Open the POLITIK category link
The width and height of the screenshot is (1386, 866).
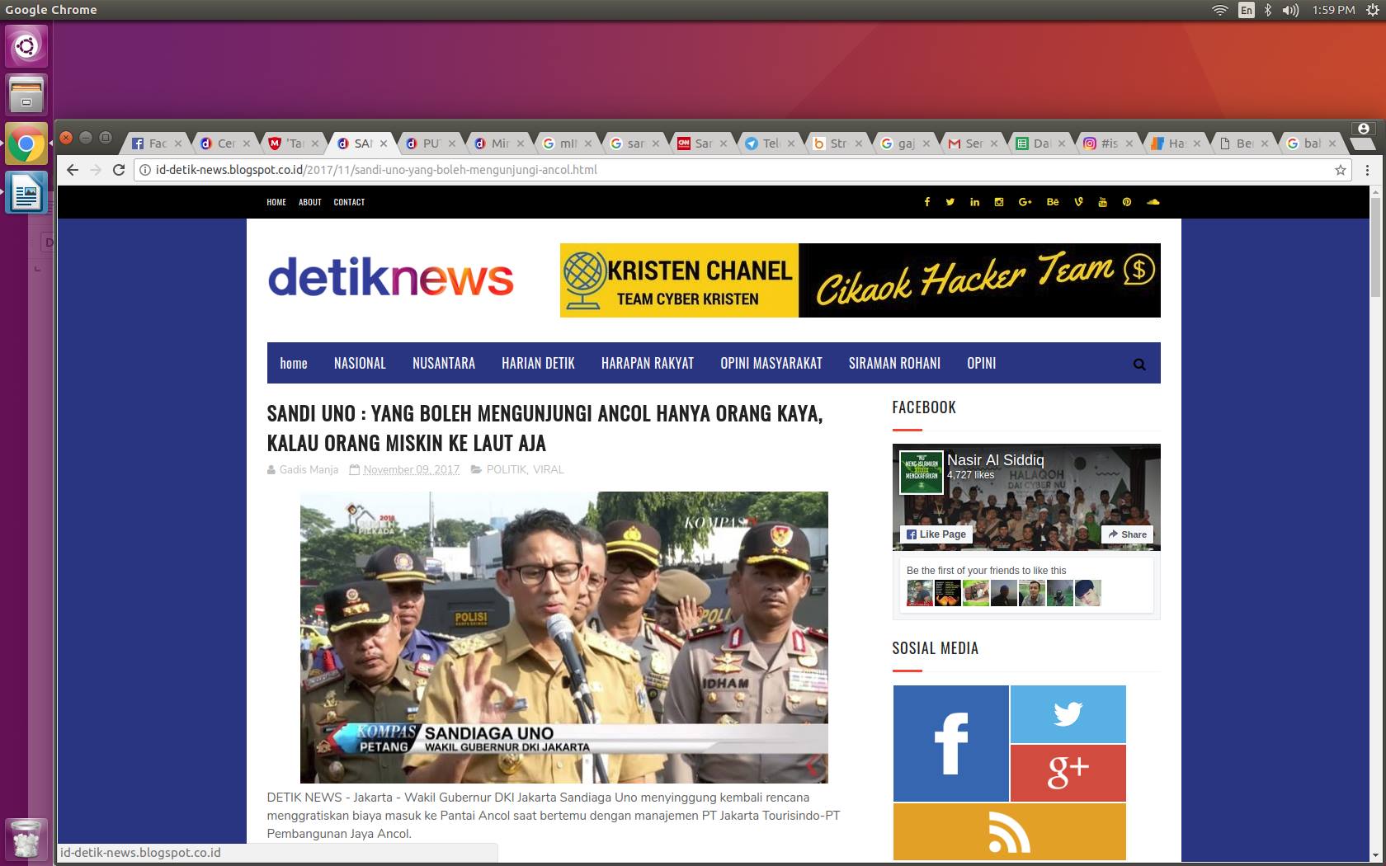(x=506, y=469)
